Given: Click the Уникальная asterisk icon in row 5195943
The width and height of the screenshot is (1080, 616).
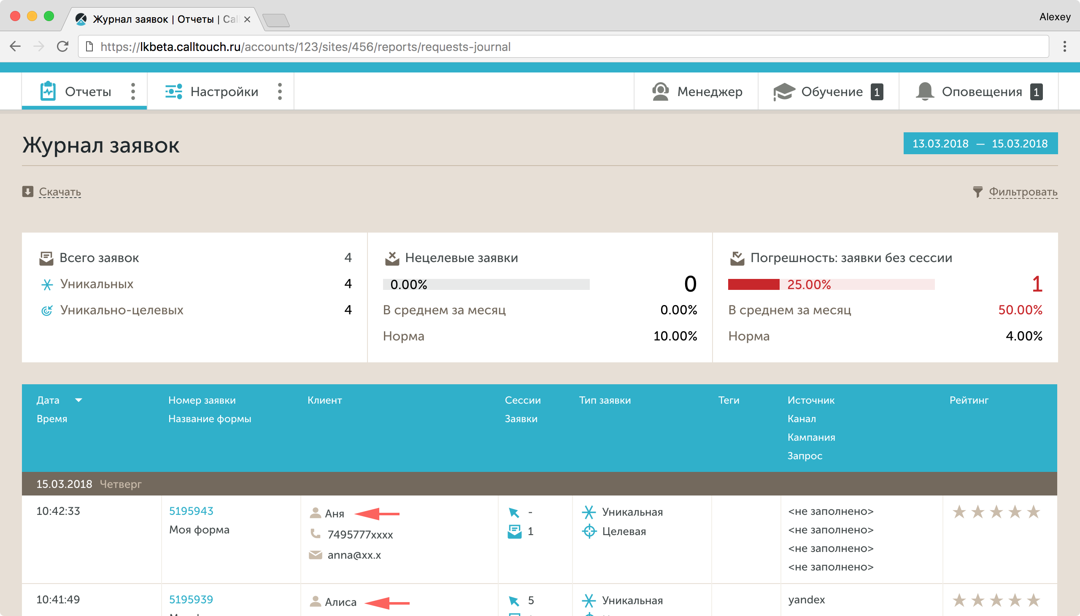Looking at the screenshot, I should (589, 512).
